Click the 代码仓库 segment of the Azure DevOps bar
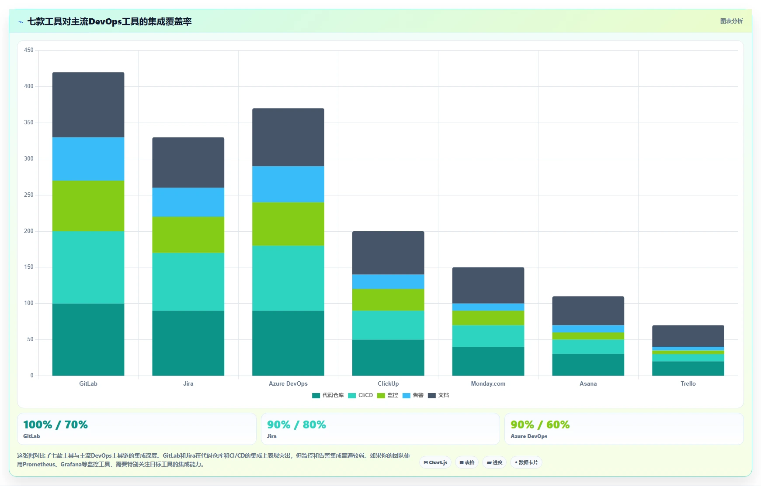This screenshot has width=761, height=486. point(288,343)
